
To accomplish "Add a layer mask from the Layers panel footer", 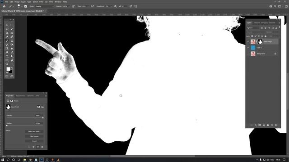I will point(260,125).
